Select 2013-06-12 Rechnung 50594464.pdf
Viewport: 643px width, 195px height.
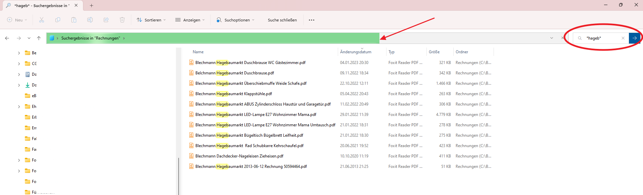click(251, 167)
